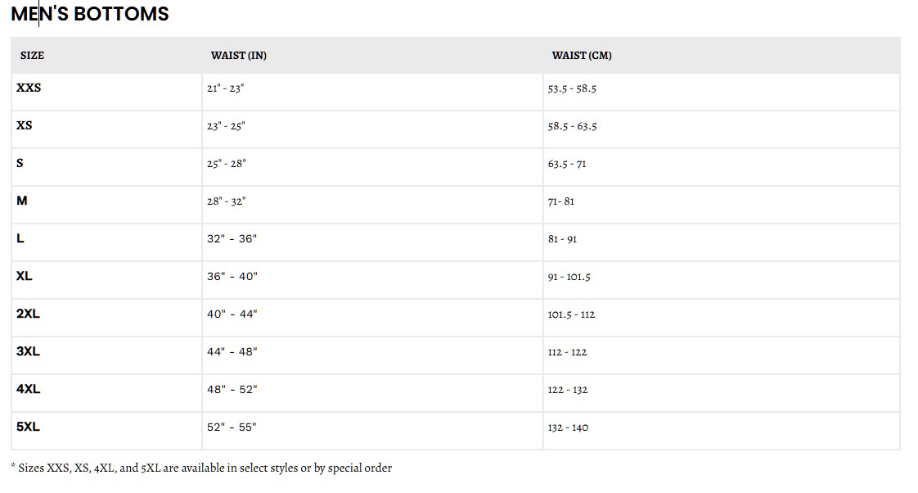Click the special order sizes footnote

click(201, 468)
